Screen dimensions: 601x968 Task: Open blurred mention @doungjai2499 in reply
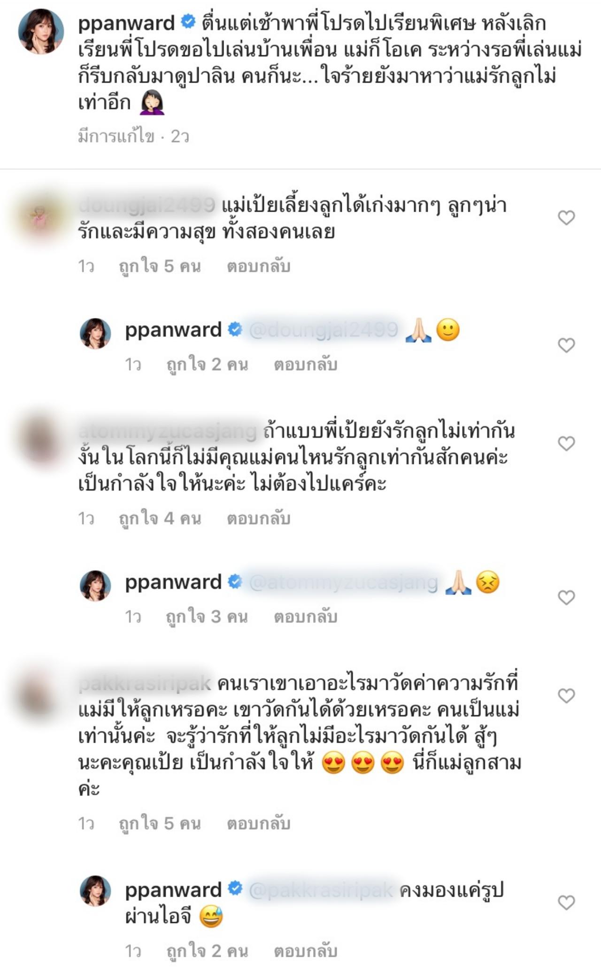pyautogui.click(x=323, y=330)
